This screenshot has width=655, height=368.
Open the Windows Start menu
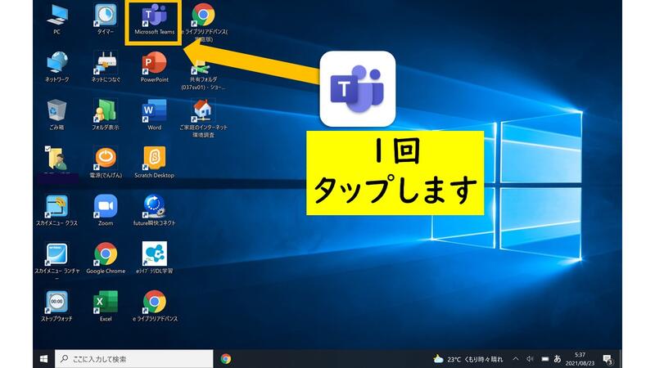click(x=43, y=358)
